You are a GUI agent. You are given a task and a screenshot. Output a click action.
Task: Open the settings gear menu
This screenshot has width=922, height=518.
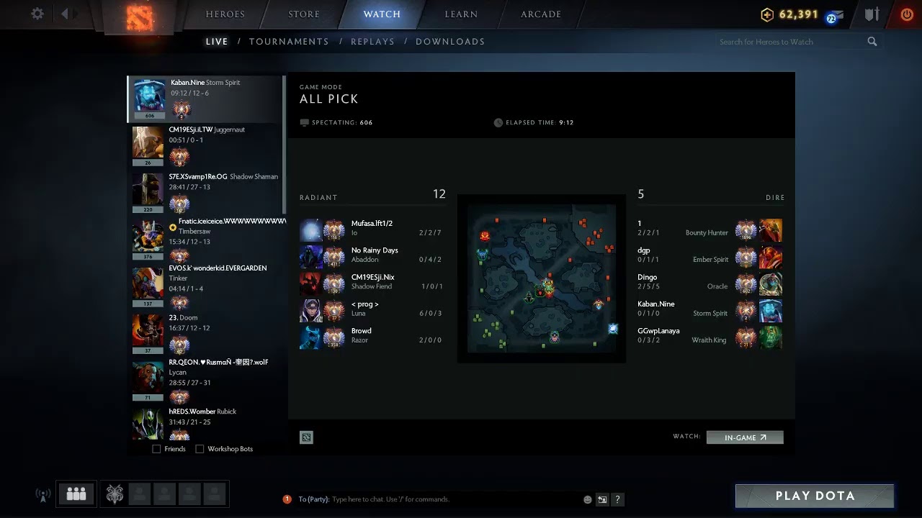point(37,14)
